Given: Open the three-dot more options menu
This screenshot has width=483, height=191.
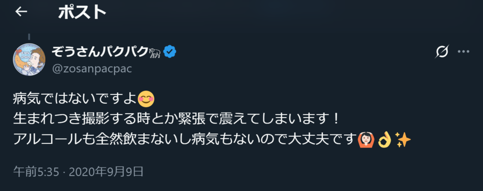Looking at the screenshot, I should pos(465,52).
